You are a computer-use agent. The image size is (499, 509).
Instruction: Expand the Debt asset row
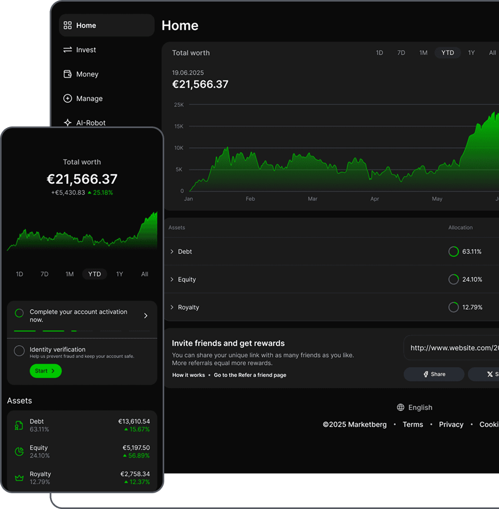click(172, 252)
